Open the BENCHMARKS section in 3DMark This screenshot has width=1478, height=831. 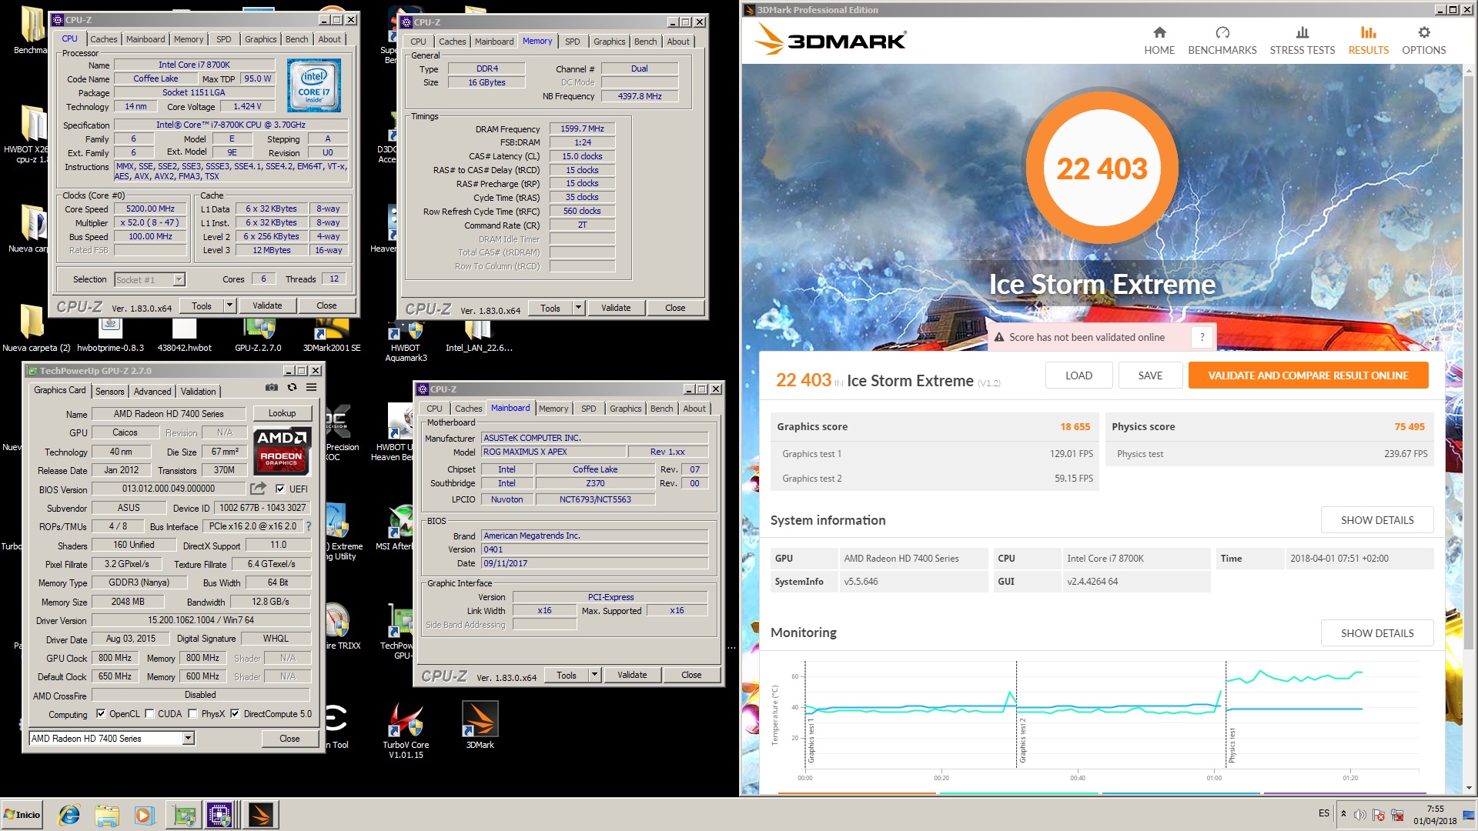tap(1222, 40)
